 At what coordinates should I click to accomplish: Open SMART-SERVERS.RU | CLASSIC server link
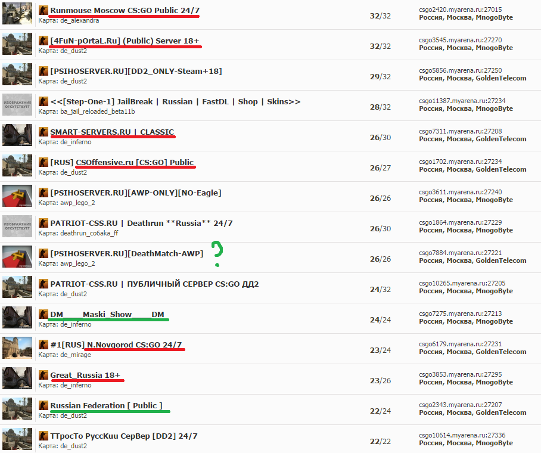click(x=112, y=132)
